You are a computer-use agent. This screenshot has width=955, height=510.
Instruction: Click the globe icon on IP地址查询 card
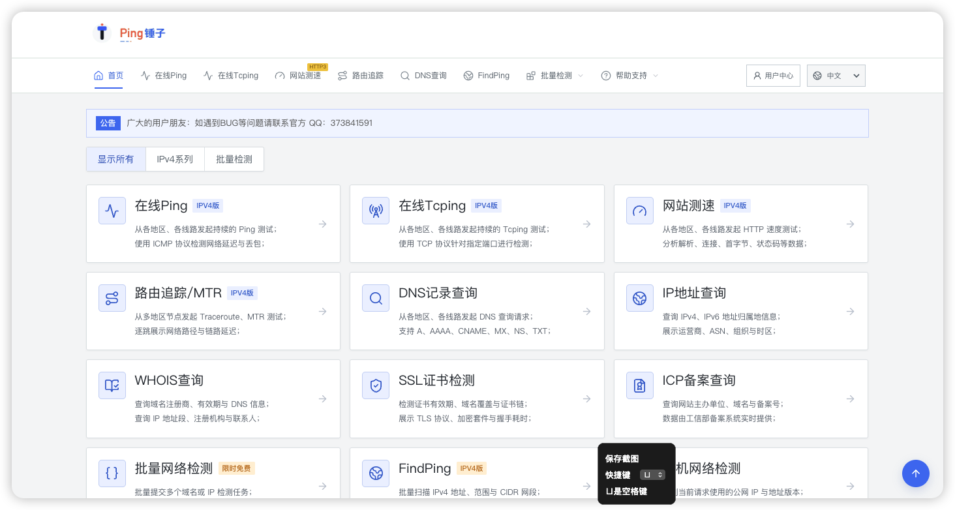(640, 298)
